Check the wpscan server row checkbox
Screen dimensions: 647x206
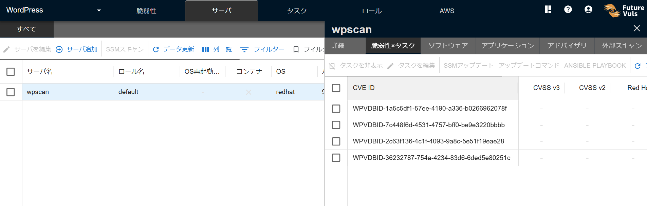[11, 92]
